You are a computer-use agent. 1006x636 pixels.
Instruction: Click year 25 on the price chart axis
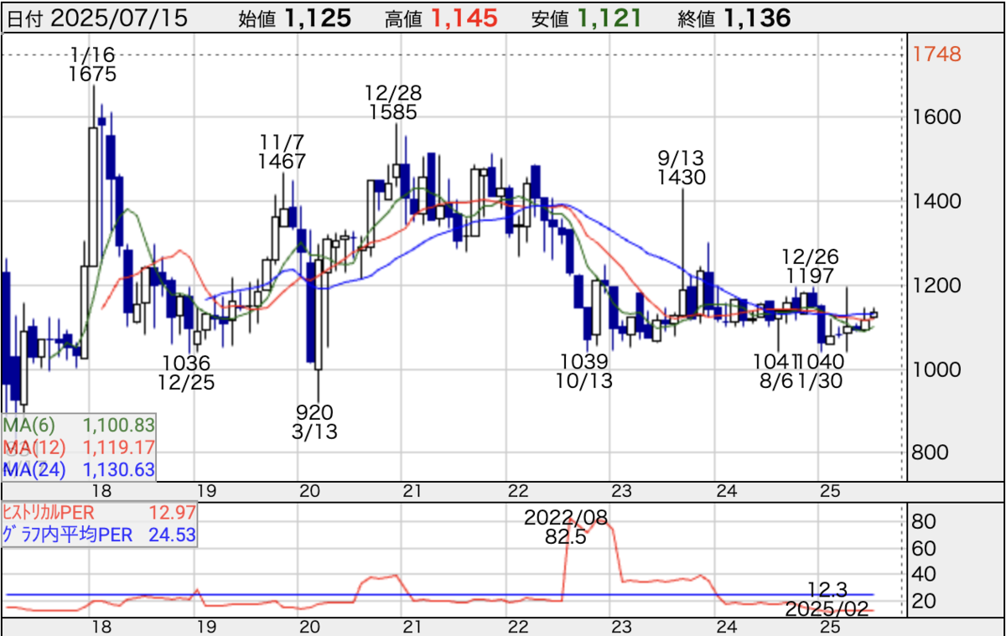coord(829,491)
